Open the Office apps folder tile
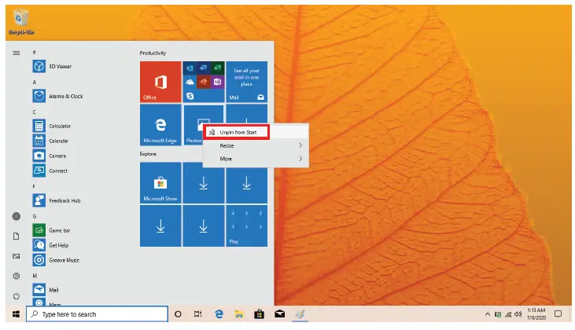The image size is (575, 330). (x=204, y=82)
